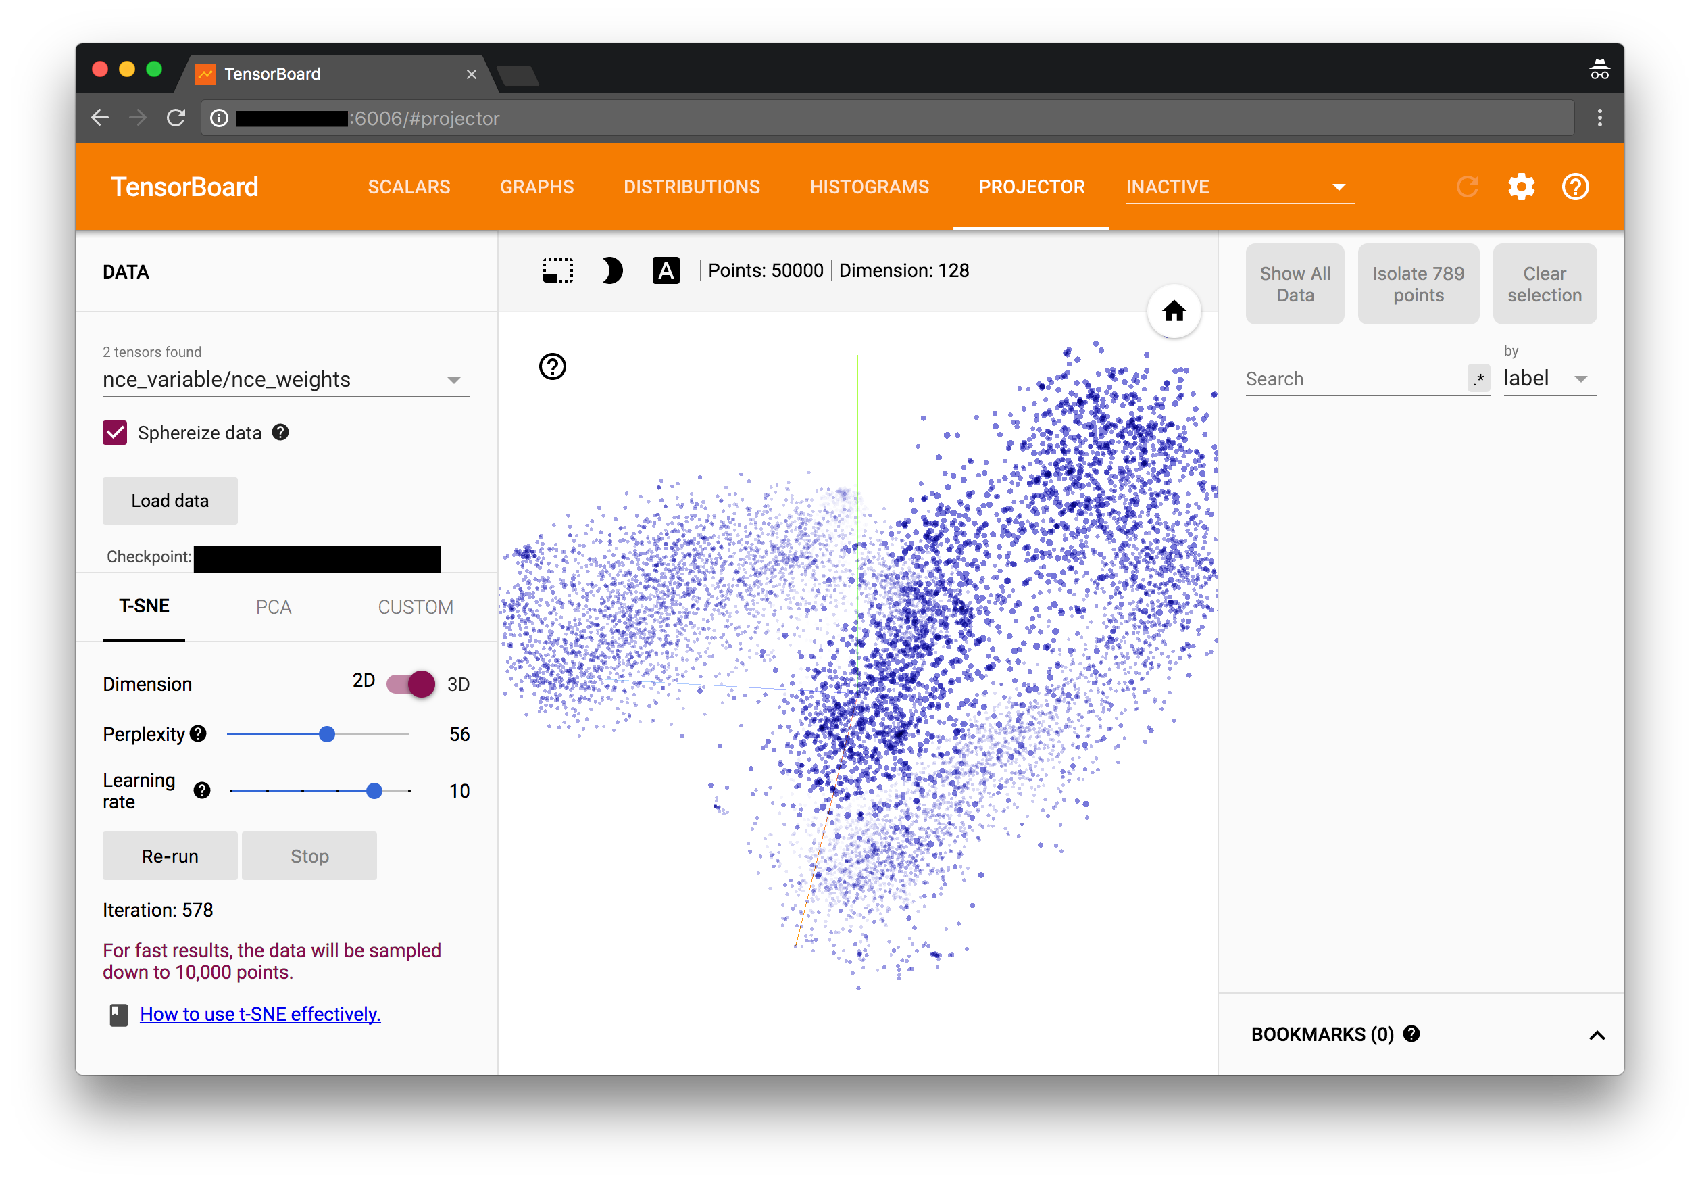Close the TensorBoard browser tab
This screenshot has width=1700, height=1183.
point(472,74)
